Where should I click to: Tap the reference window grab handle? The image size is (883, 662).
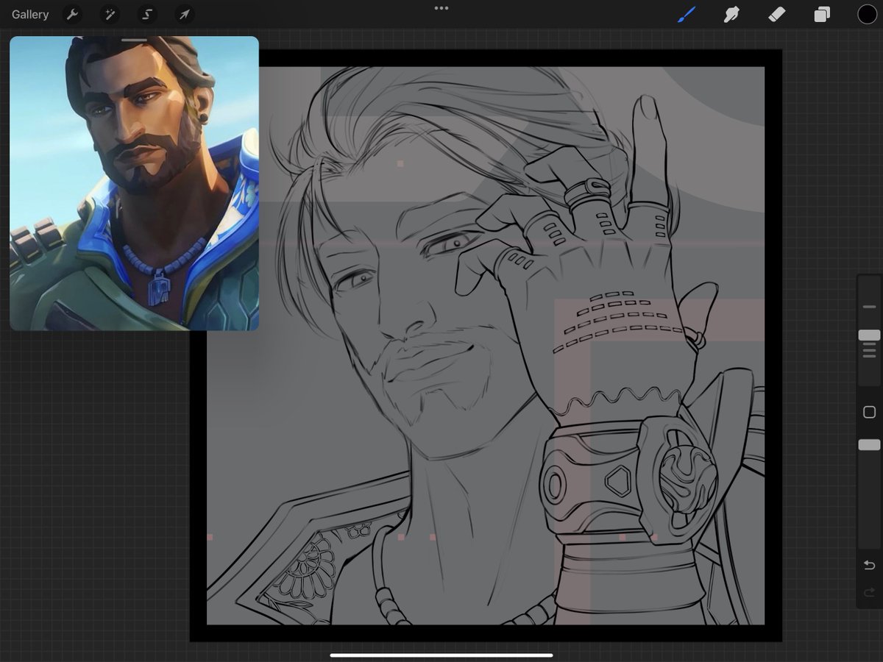[x=134, y=40]
